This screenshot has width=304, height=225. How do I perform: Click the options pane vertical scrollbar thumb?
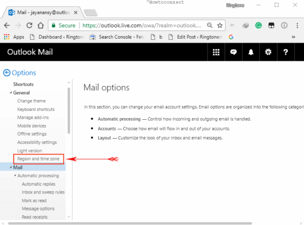(x=69, y=111)
